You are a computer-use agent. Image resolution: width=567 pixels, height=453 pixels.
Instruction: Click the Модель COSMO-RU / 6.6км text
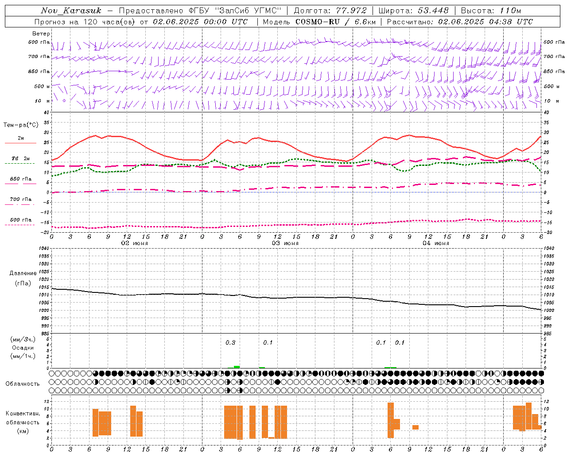pyautogui.click(x=319, y=22)
